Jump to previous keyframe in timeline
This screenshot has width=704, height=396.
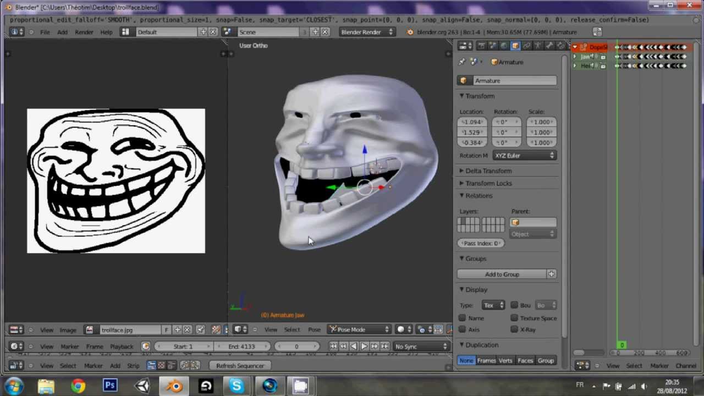[x=343, y=346]
